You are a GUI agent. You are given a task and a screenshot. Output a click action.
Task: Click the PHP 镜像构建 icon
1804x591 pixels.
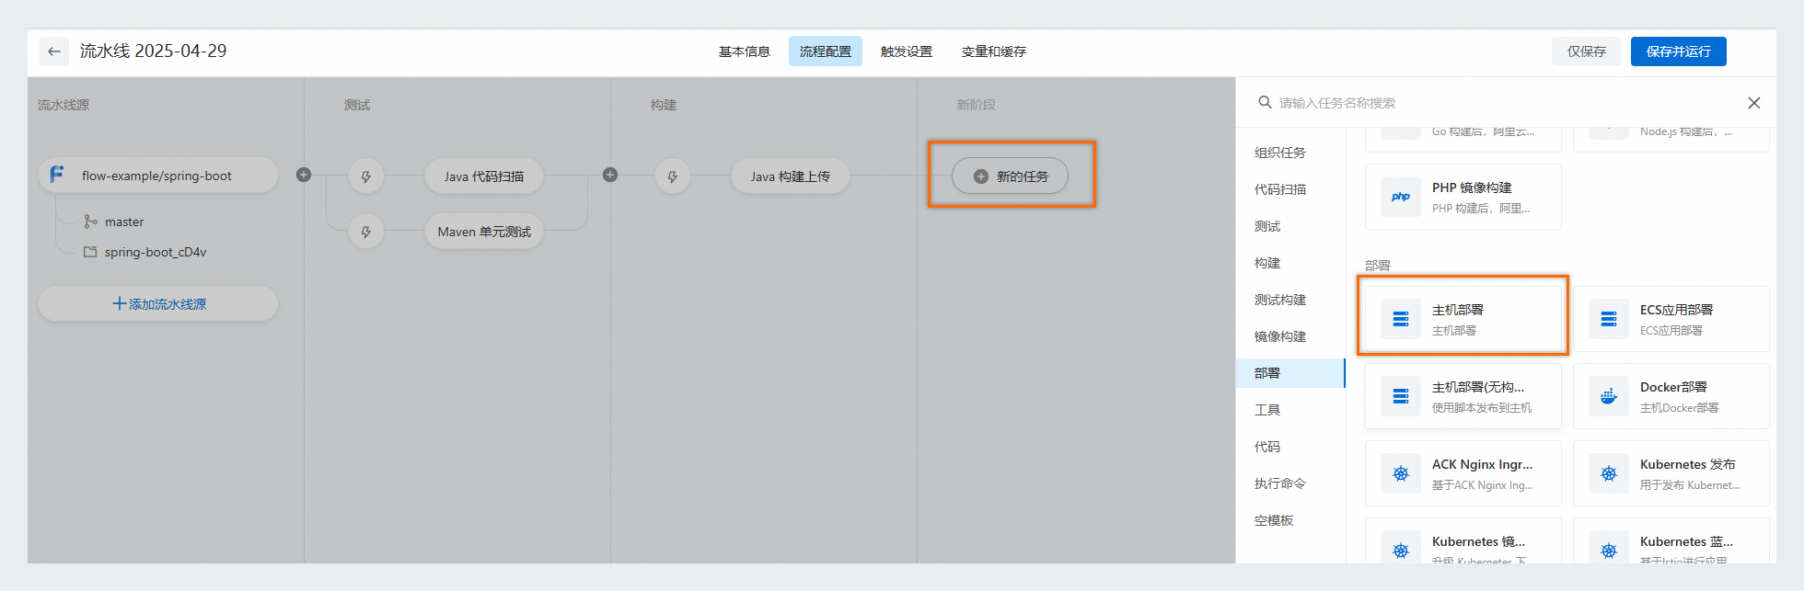click(1401, 197)
